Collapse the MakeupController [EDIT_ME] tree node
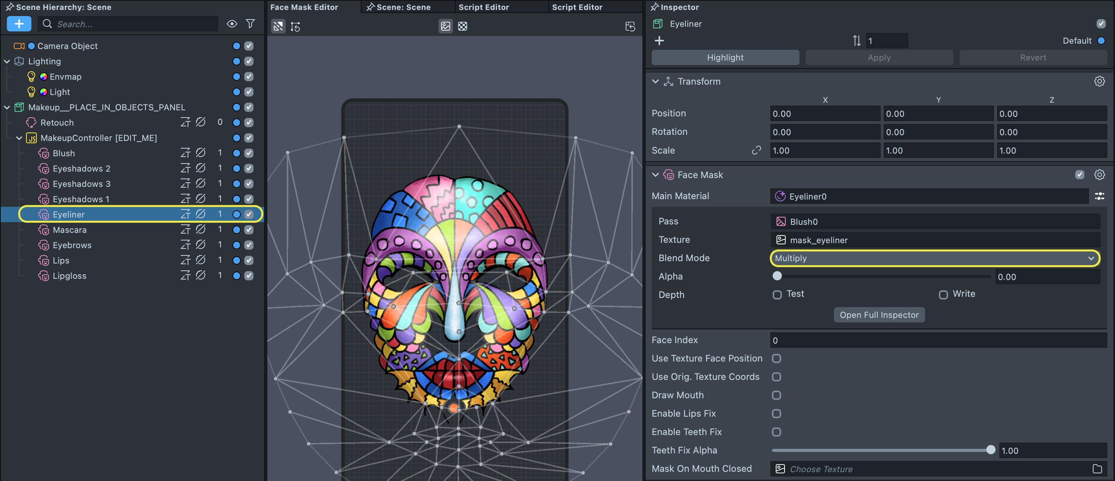The width and height of the screenshot is (1115, 481). tap(19, 138)
